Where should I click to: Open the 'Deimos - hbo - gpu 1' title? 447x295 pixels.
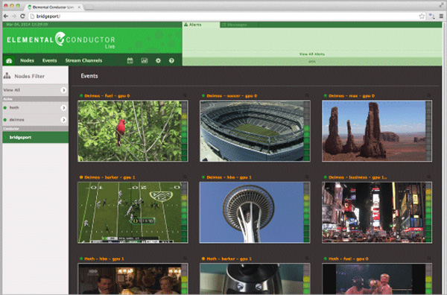coord(229,177)
